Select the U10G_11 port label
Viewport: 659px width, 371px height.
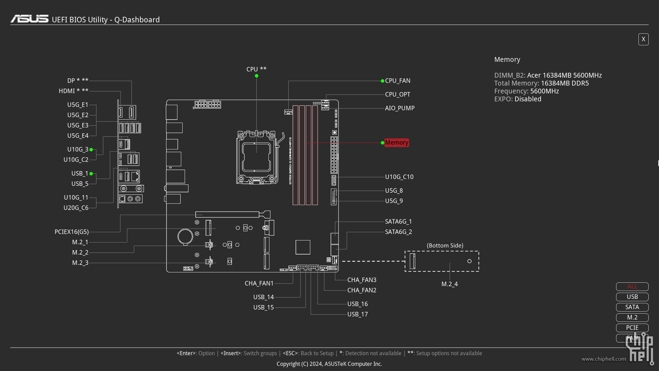tap(76, 198)
